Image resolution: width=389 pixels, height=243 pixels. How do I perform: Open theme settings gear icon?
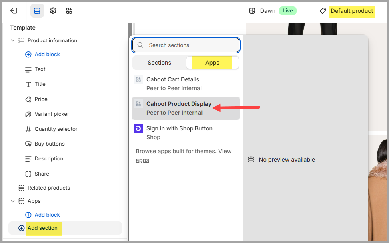click(x=53, y=11)
